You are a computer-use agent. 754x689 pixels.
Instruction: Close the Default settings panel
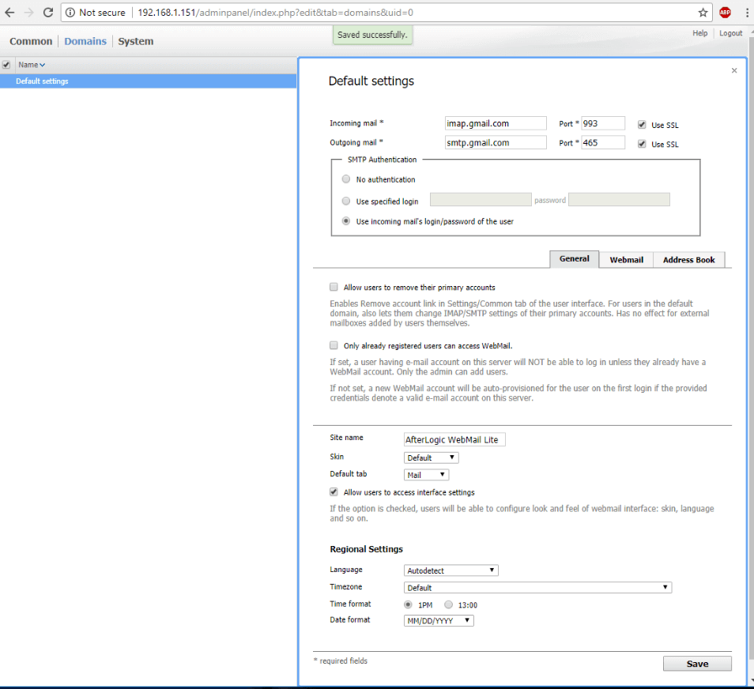tap(734, 70)
